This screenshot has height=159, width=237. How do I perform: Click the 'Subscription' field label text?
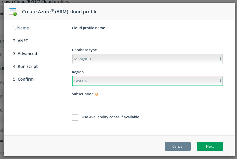[x=83, y=94]
